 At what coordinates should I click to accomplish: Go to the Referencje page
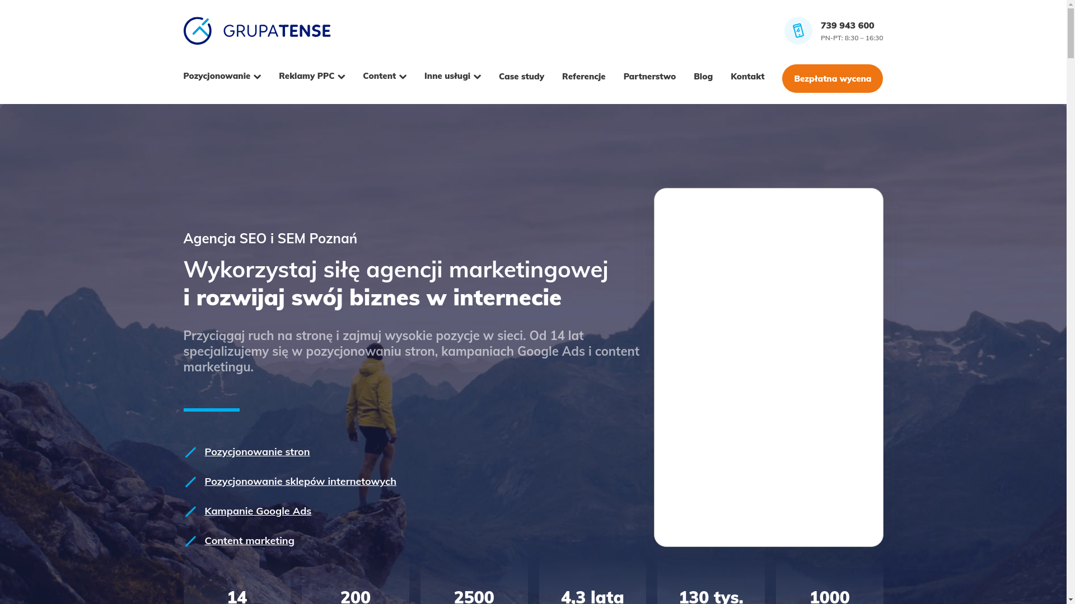[583, 77]
